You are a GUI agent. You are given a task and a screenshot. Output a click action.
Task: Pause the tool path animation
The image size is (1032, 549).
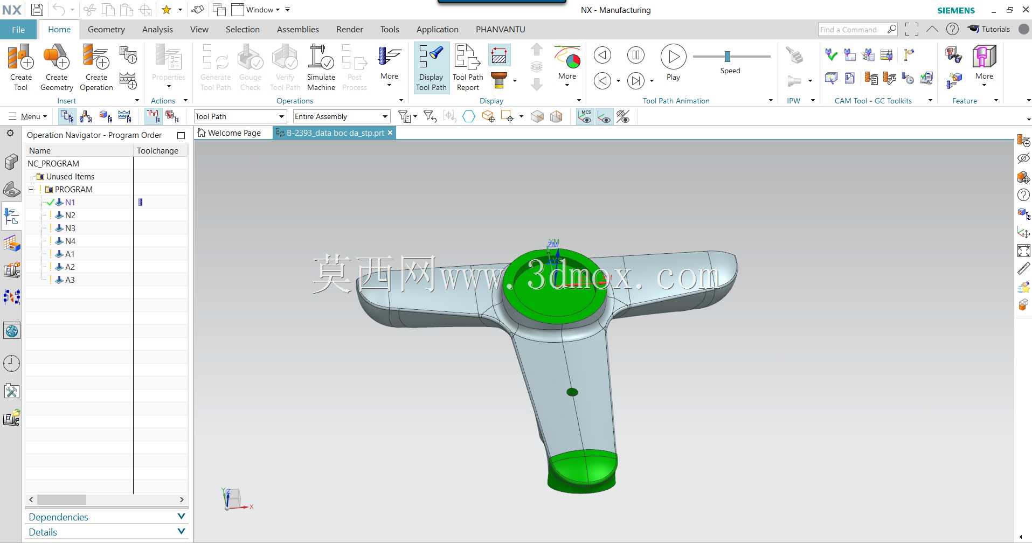(636, 55)
